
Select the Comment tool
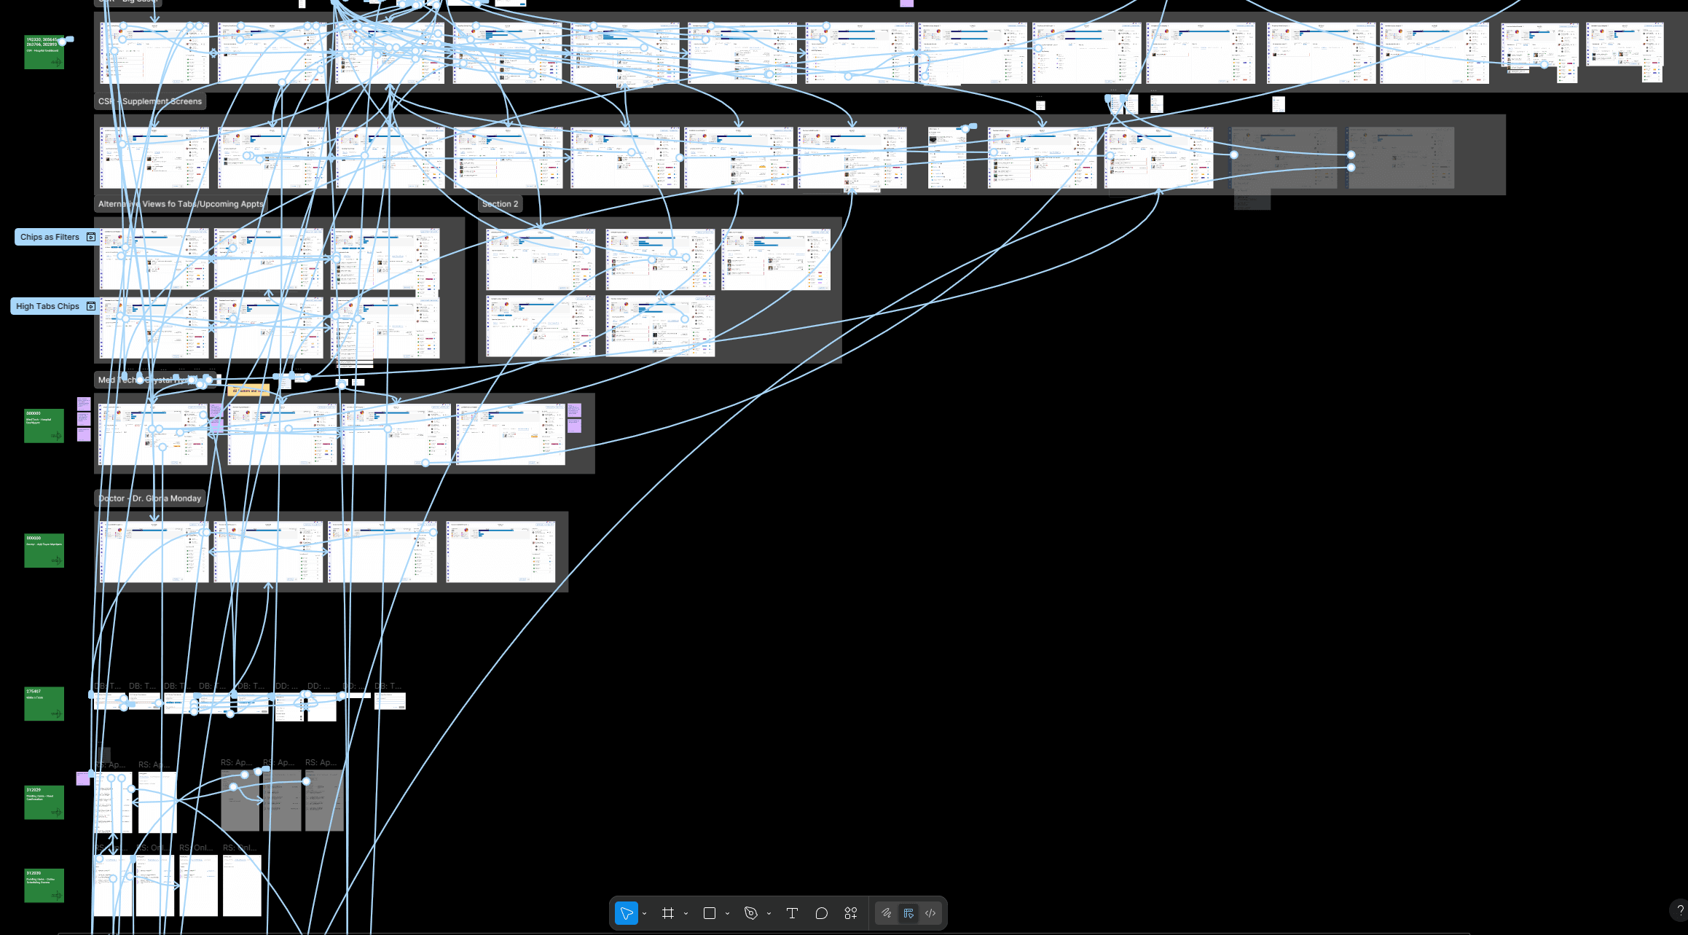click(821, 913)
